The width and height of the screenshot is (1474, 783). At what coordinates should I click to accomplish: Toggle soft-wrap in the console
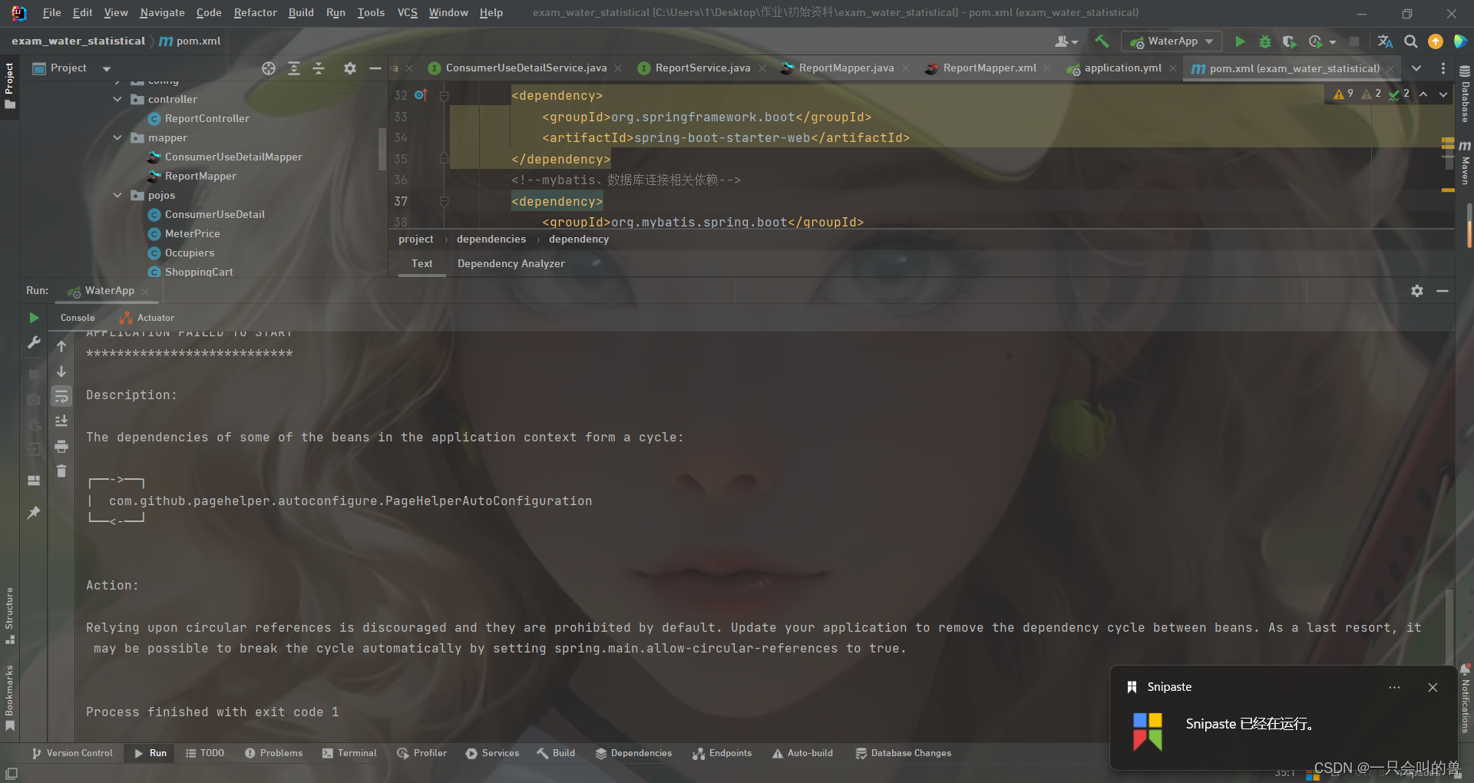point(61,397)
